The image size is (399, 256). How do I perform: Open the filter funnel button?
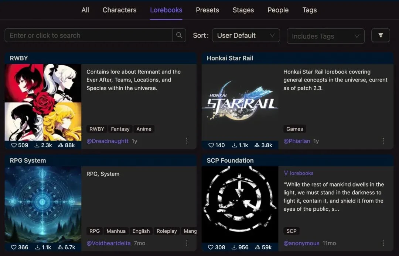tap(381, 35)
